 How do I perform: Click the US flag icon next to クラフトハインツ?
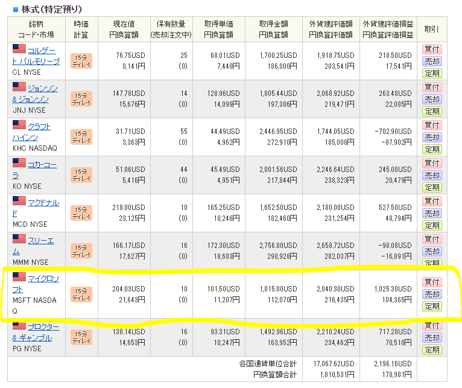pos(19,126)
